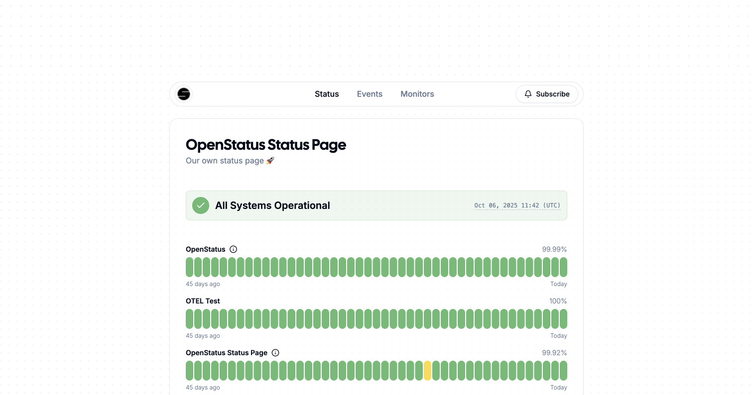Select the oldest uptime bar in OTEL Test row
The height and width of the screenshot is (395, 753).
(189, 319)
